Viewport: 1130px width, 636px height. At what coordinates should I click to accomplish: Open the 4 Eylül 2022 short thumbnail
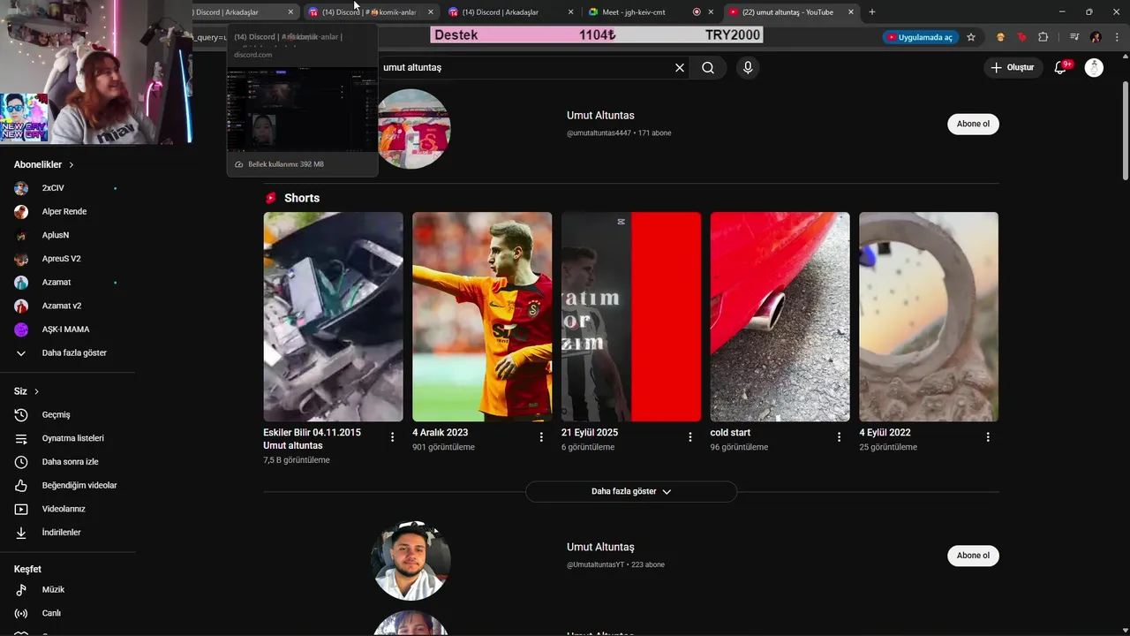point(929,316)
